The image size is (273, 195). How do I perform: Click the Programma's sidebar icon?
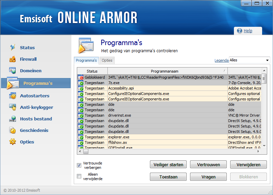(13, 83)
